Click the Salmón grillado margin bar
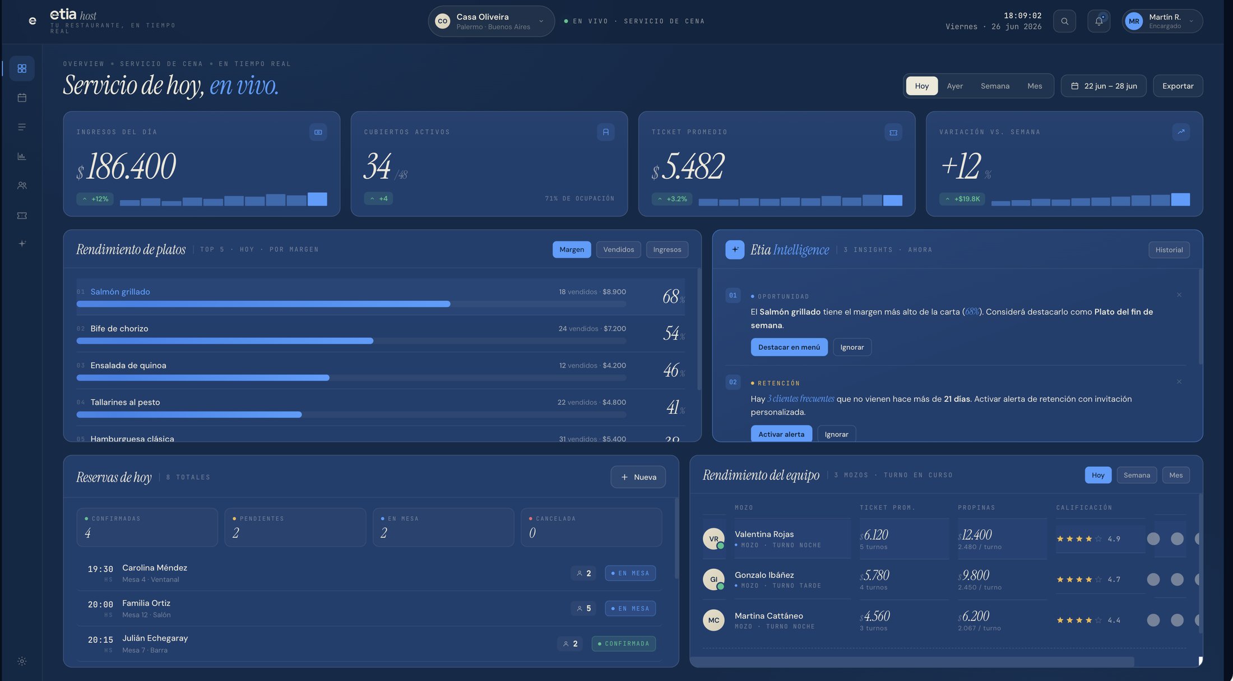 351,304
